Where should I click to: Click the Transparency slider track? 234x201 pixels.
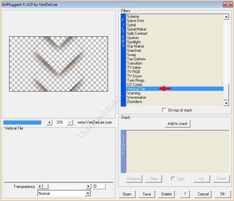tap(67, 186)
